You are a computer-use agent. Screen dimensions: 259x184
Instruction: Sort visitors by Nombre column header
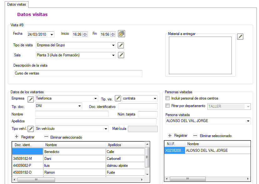click(74, 145)
